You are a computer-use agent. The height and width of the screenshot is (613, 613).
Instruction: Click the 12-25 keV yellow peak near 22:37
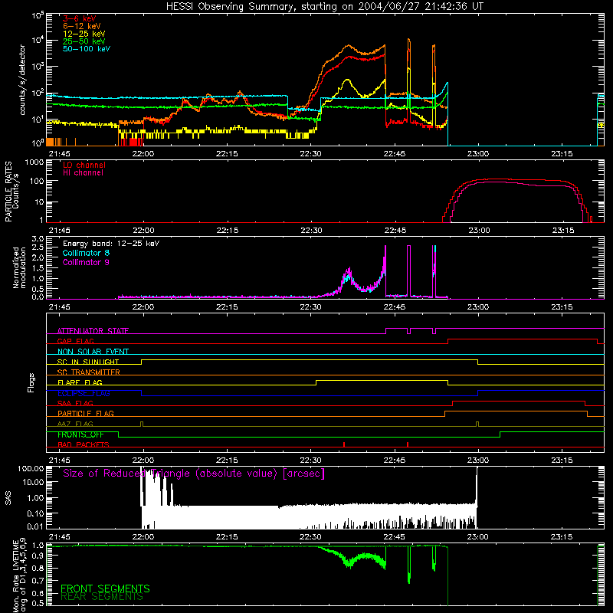[347, 80]
